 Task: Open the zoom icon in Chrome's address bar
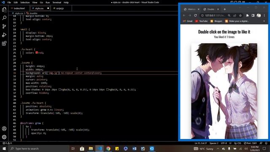[229, 16]
